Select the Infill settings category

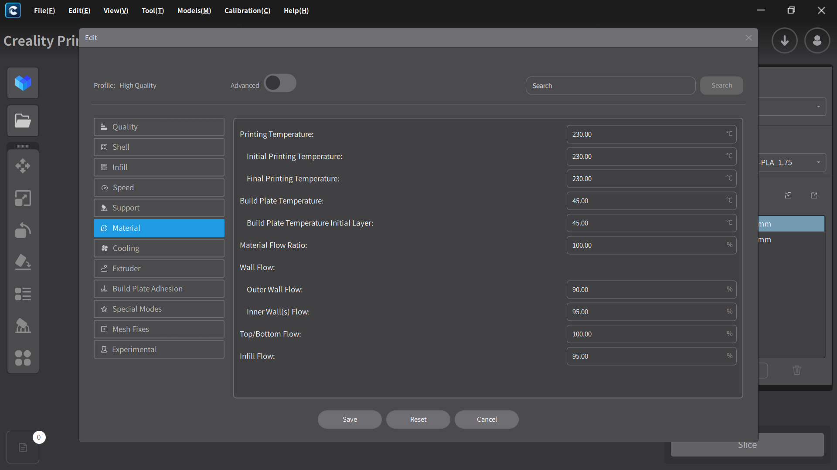tap(159, 168)
